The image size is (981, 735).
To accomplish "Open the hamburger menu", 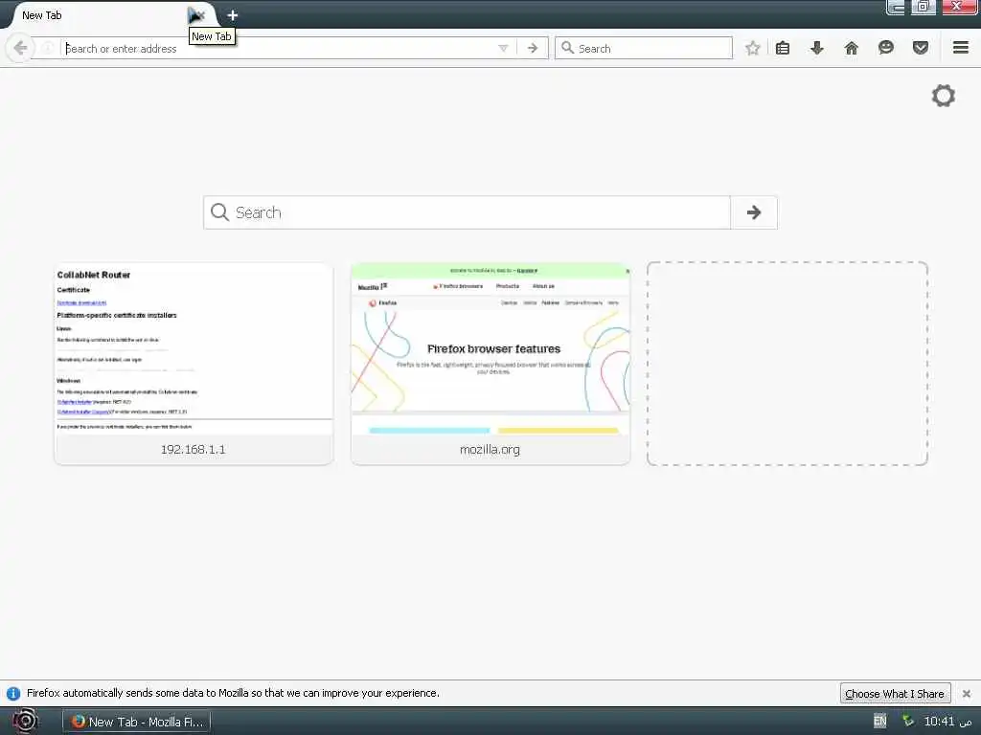I will click(961, 48).
